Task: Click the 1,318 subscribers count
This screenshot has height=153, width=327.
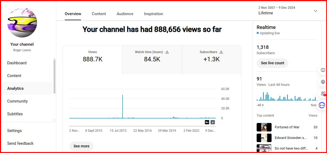Action: 263,47
